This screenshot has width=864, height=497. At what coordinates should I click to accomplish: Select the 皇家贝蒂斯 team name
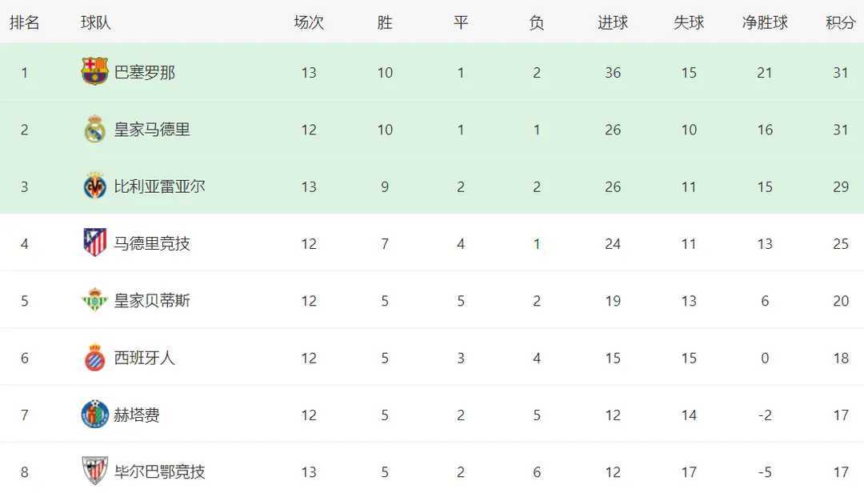[152, 301]
